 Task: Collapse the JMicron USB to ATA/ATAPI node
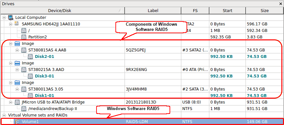click(x=11, y=102)
